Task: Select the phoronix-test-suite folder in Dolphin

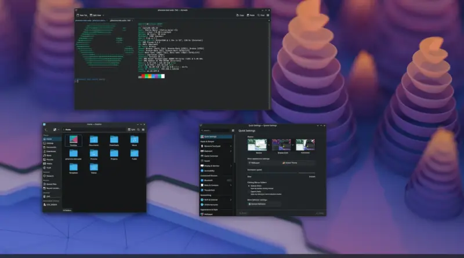Action: pos(74,153)
